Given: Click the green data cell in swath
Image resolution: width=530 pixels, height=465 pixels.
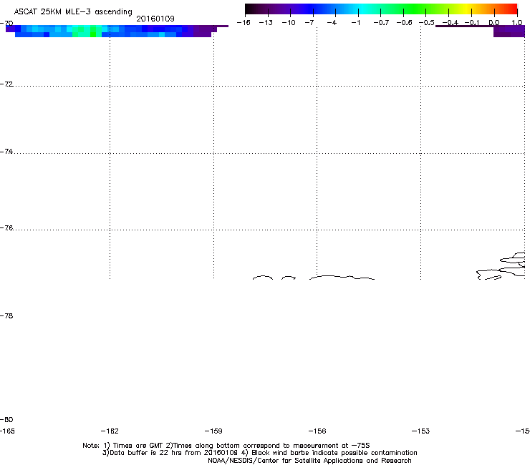Looking at the screenshot, I should point(93,34).
